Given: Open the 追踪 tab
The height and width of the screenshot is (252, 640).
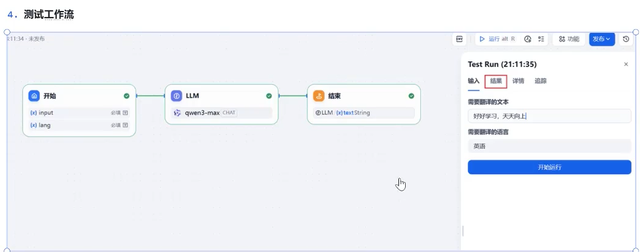Looking at the screenshot, I should click(541, 81).
